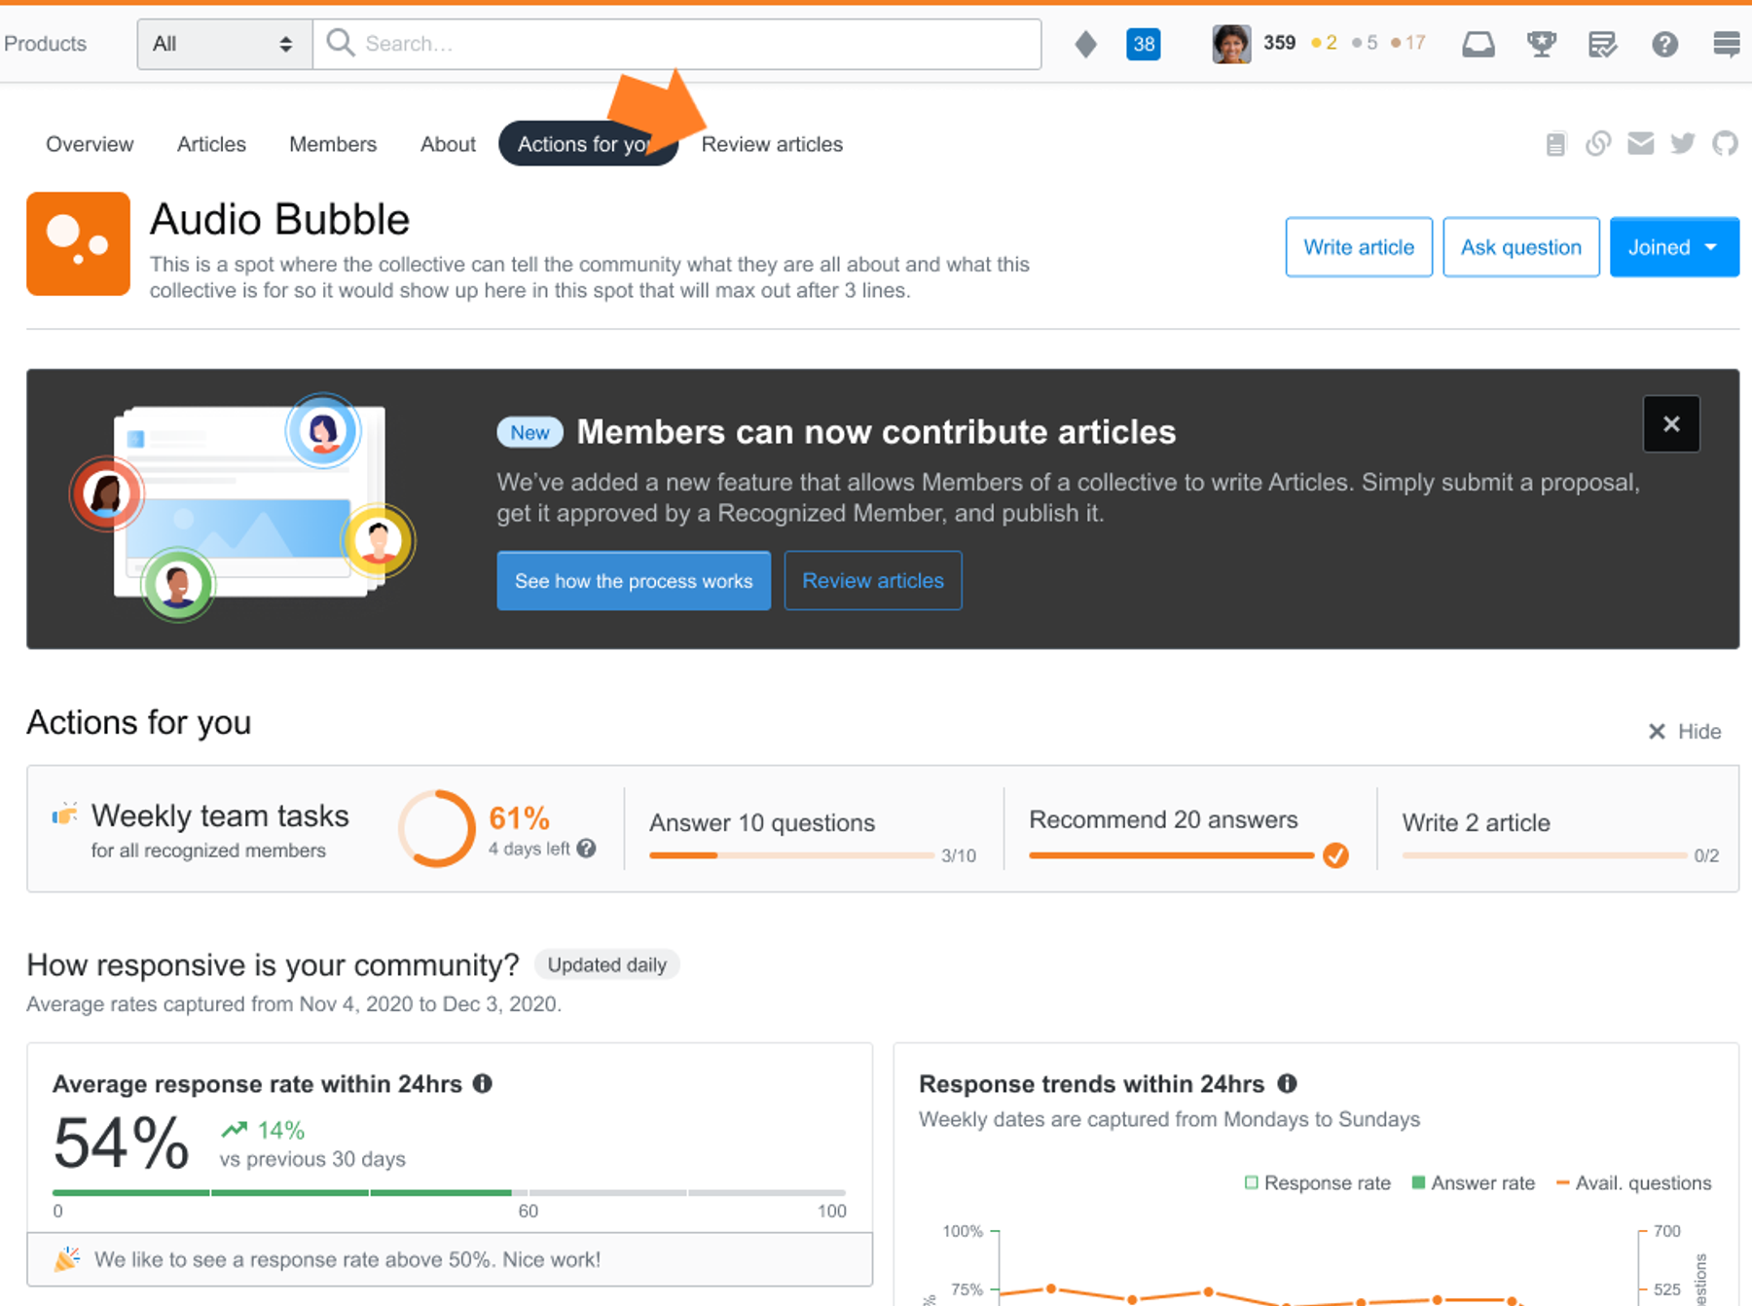Viewport: 1752px width, 1306px height.
Task: Click the Products link in top bar
Action: pos(45,44)
